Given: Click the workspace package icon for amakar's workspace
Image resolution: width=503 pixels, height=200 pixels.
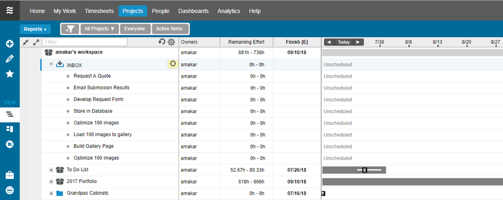Looking at the screenshot, I should (x=48, y=52).
